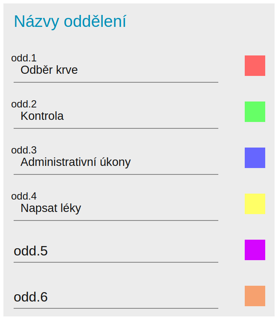
Task: Edit the 'Odběr krve' department name field
Action: pyautogui.click(x=115, y=70)
